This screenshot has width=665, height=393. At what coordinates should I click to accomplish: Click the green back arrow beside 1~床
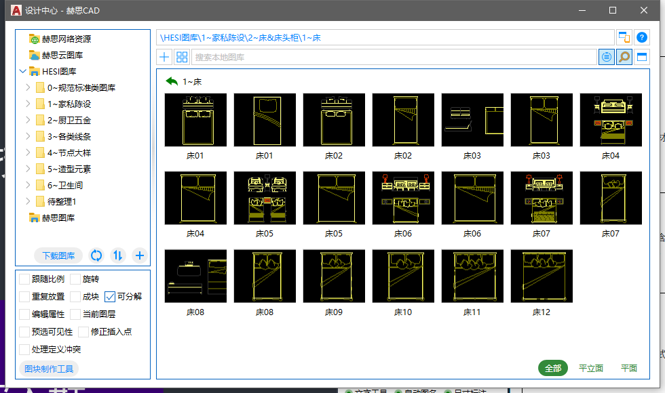(172, 81)
